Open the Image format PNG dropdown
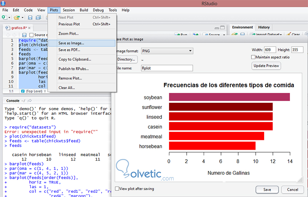 (166, 51)
